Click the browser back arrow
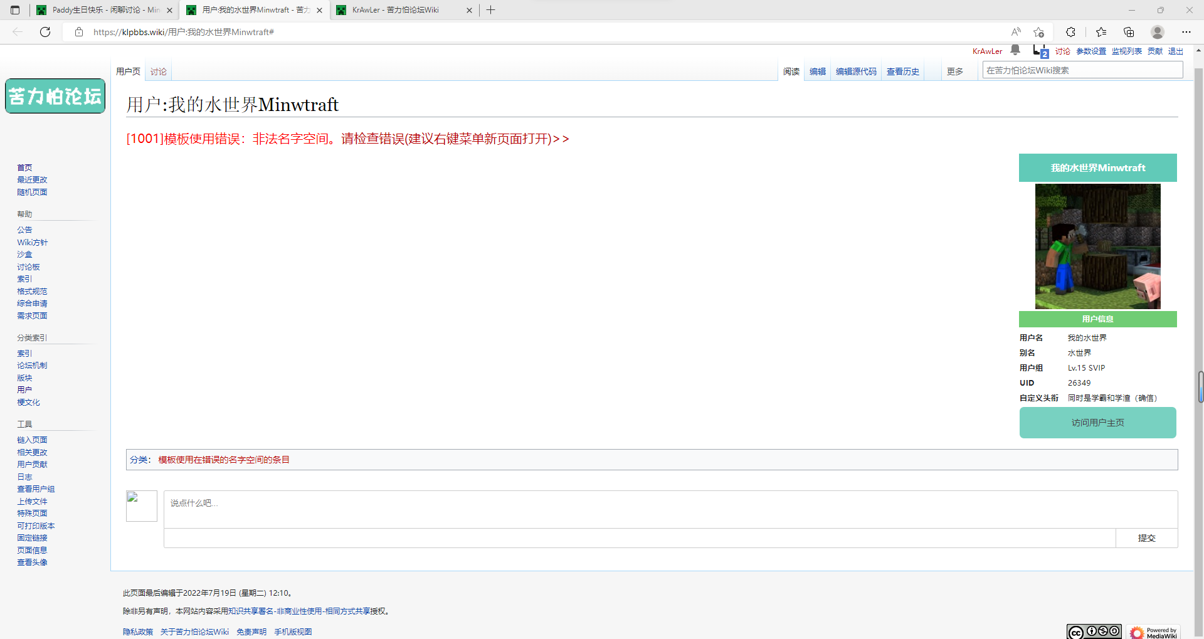 coord(18,32)
